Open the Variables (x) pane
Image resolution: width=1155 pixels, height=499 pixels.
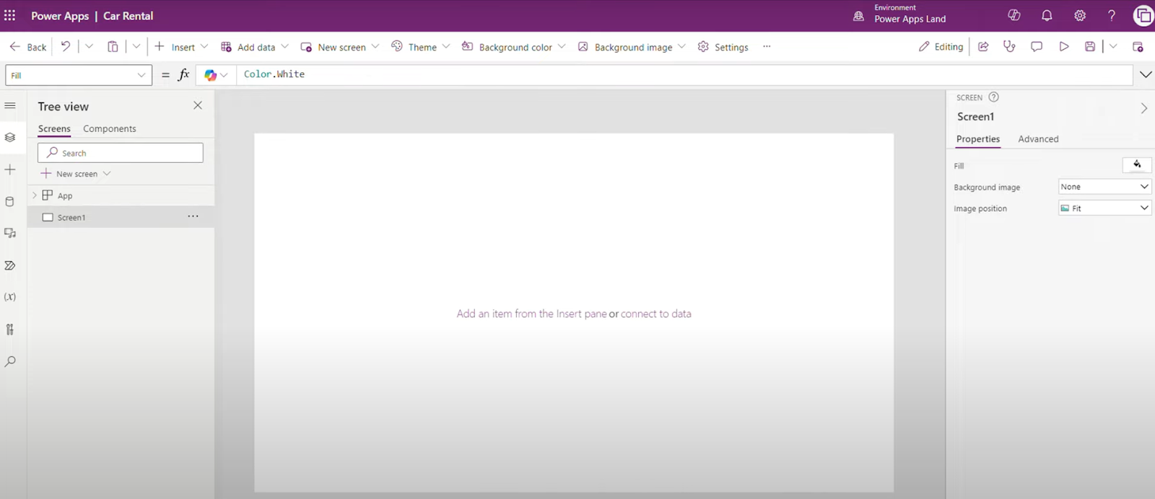tap(10, 297)
